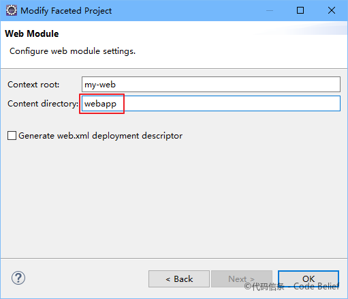This screenshot has width=348, height=299.
Task: Go back with the Back button
Action: click(179, 279)
